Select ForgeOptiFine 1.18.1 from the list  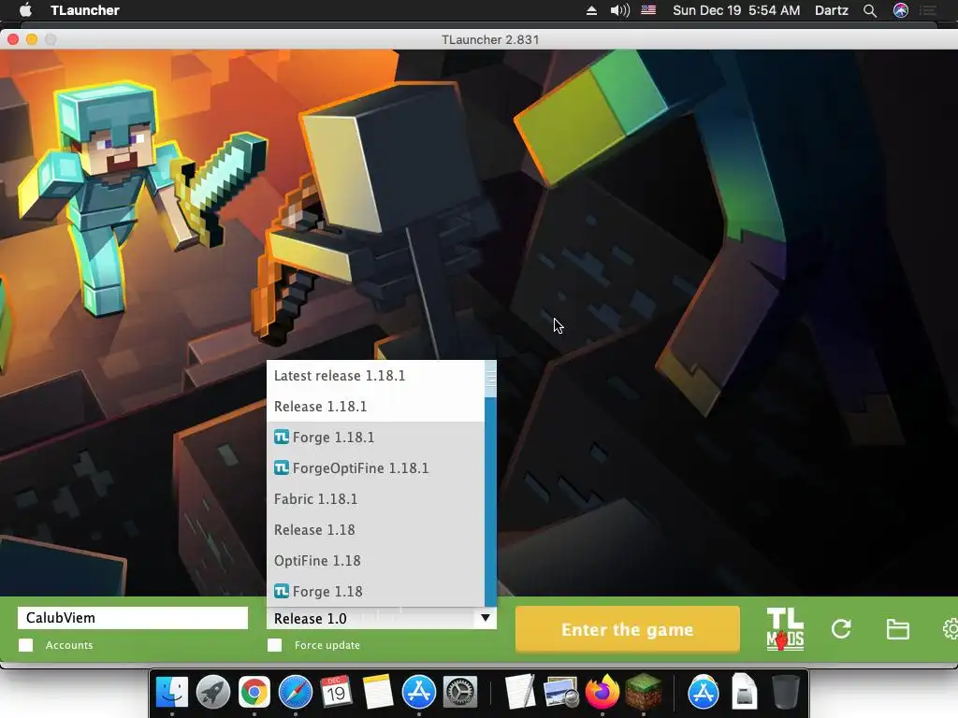click(x=376, y=468)
